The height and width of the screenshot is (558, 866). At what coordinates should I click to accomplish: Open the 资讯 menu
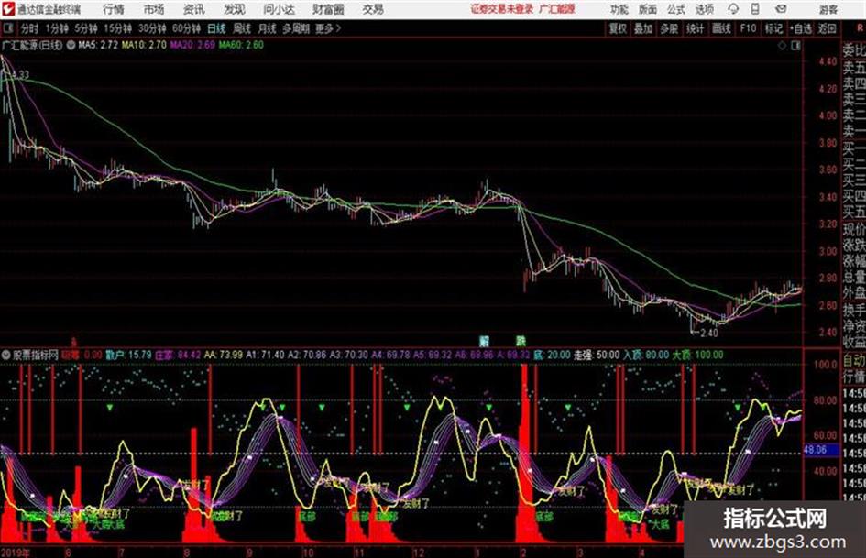[x=194, y=9]
